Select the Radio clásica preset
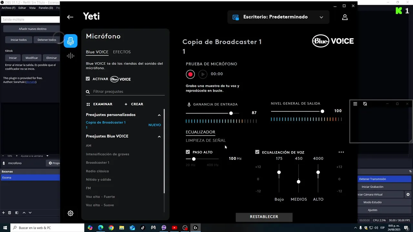 click(x=97, y=171)
